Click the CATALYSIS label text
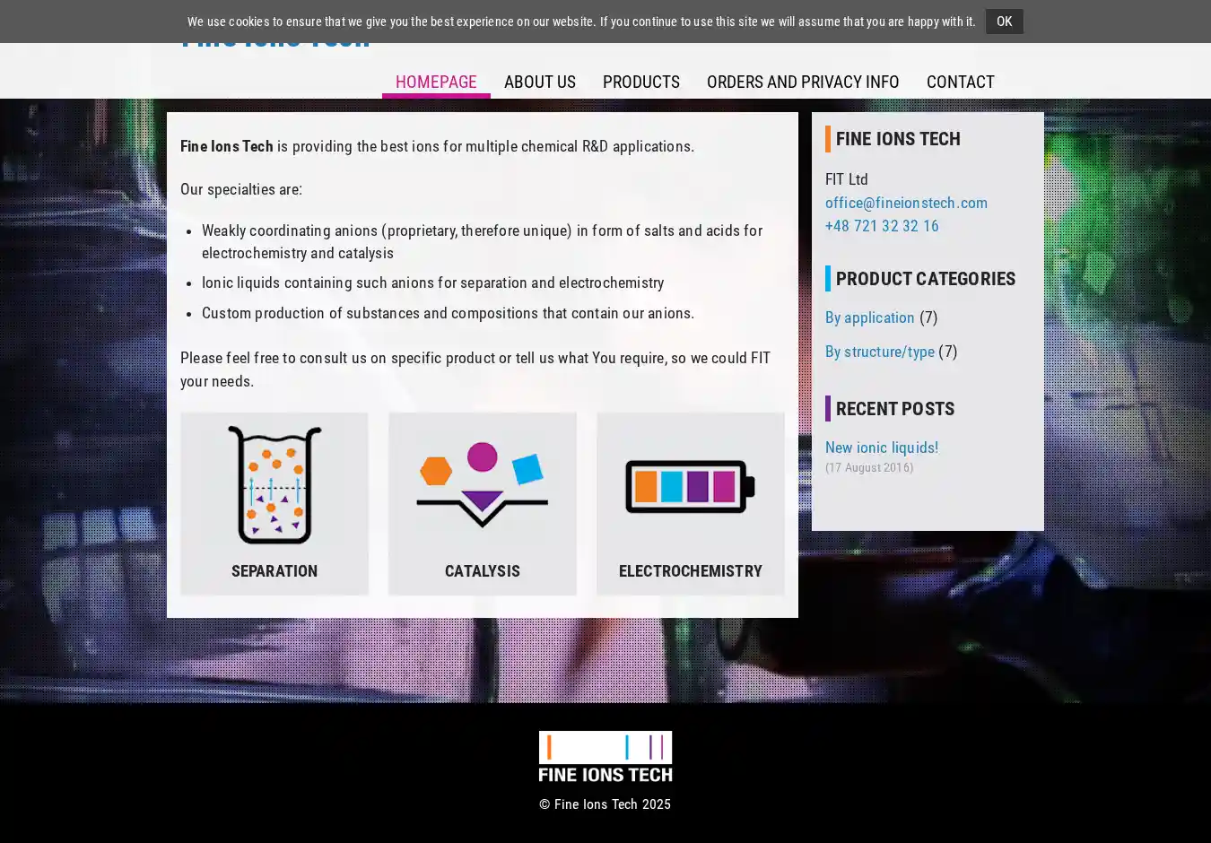This screenshot has height=843, width=1211. click(x=482, y=571)
